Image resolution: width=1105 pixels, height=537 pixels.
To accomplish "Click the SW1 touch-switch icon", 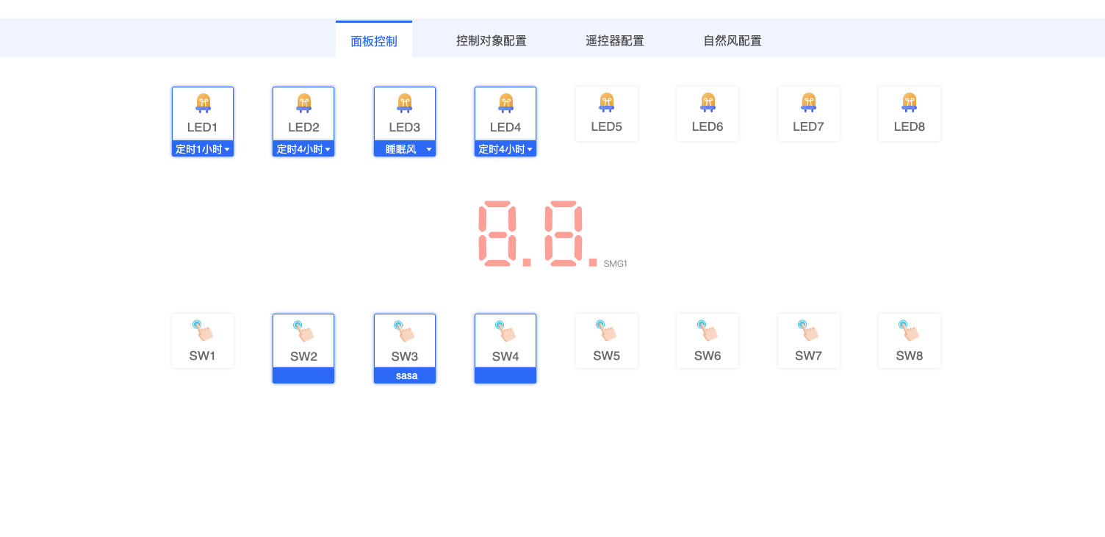I will pyautogui.click(x=203, y=331).
